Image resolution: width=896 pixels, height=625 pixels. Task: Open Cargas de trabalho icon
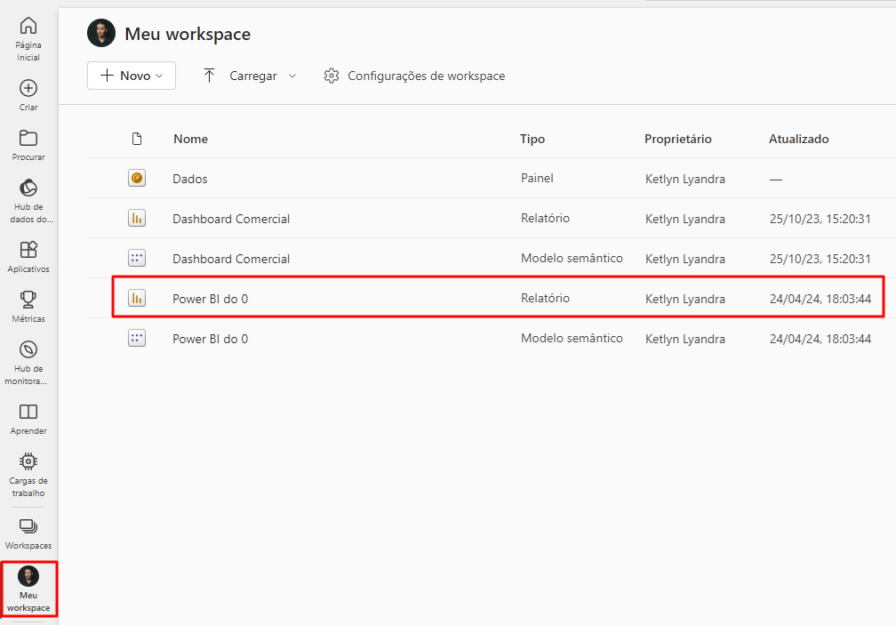pyautogui.click(x=28, y=461)
